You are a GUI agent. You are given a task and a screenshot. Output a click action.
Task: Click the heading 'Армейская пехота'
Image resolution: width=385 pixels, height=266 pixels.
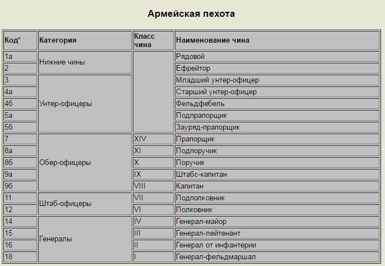tap(191, 14)
